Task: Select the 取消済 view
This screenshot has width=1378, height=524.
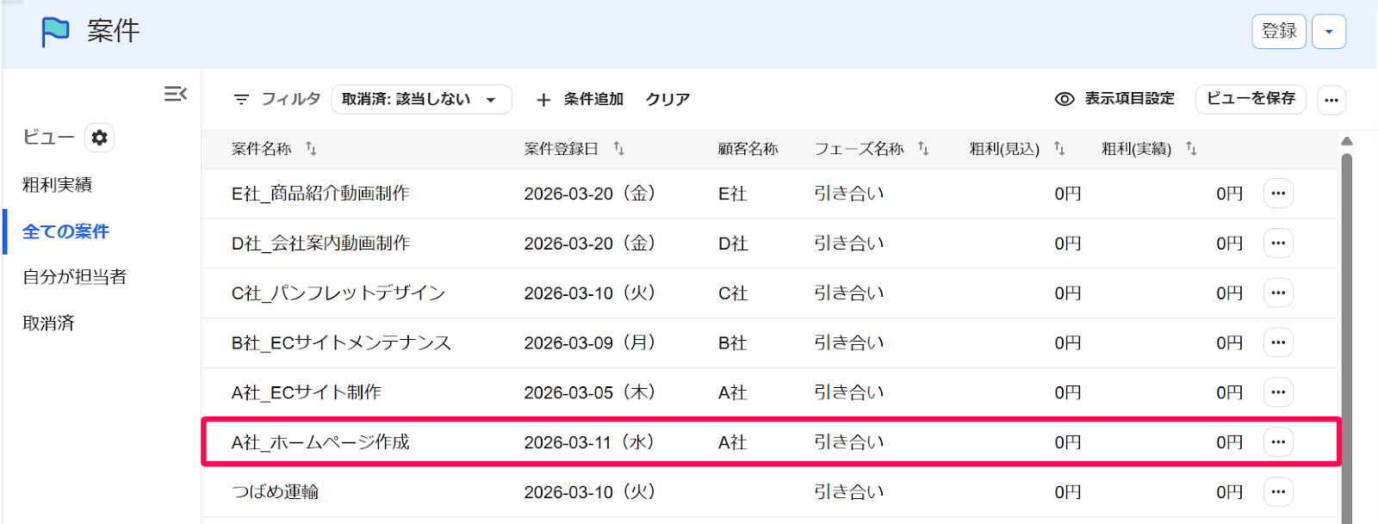Action: coord(48,324)
